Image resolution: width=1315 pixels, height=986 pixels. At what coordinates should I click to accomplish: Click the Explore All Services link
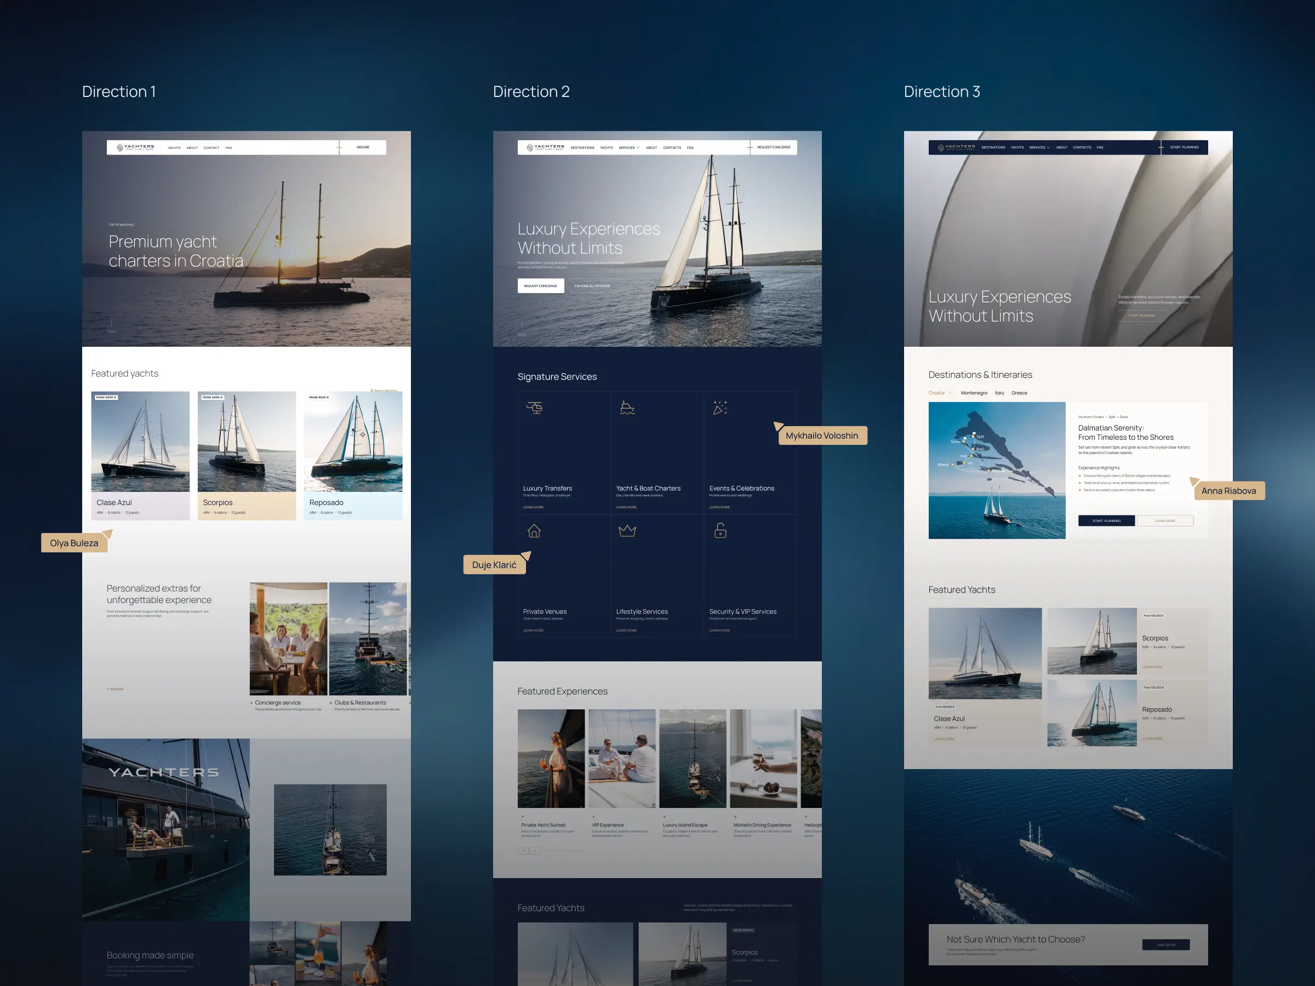(x=592, y=286)
